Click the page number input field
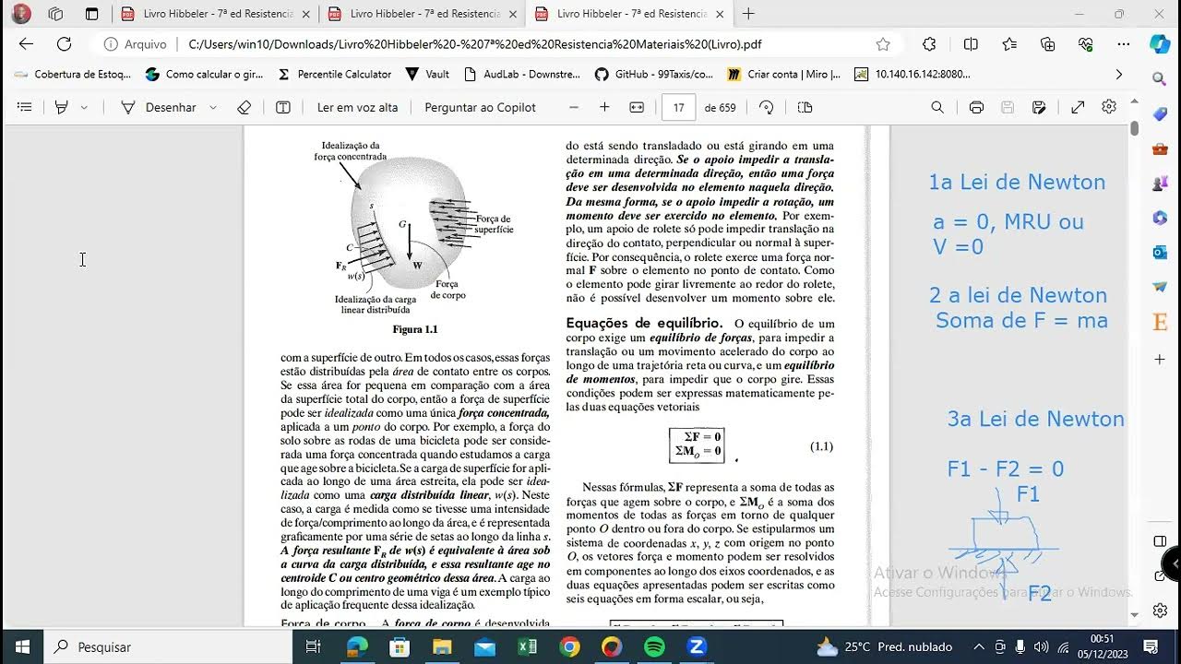Viewport: 1181px width, 664px height. click(x=678, y=107)
